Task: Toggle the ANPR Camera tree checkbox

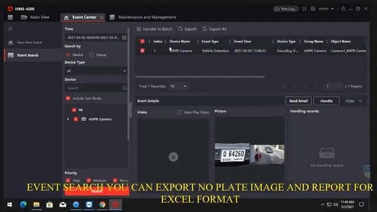Action: click(x=76, y=119)
